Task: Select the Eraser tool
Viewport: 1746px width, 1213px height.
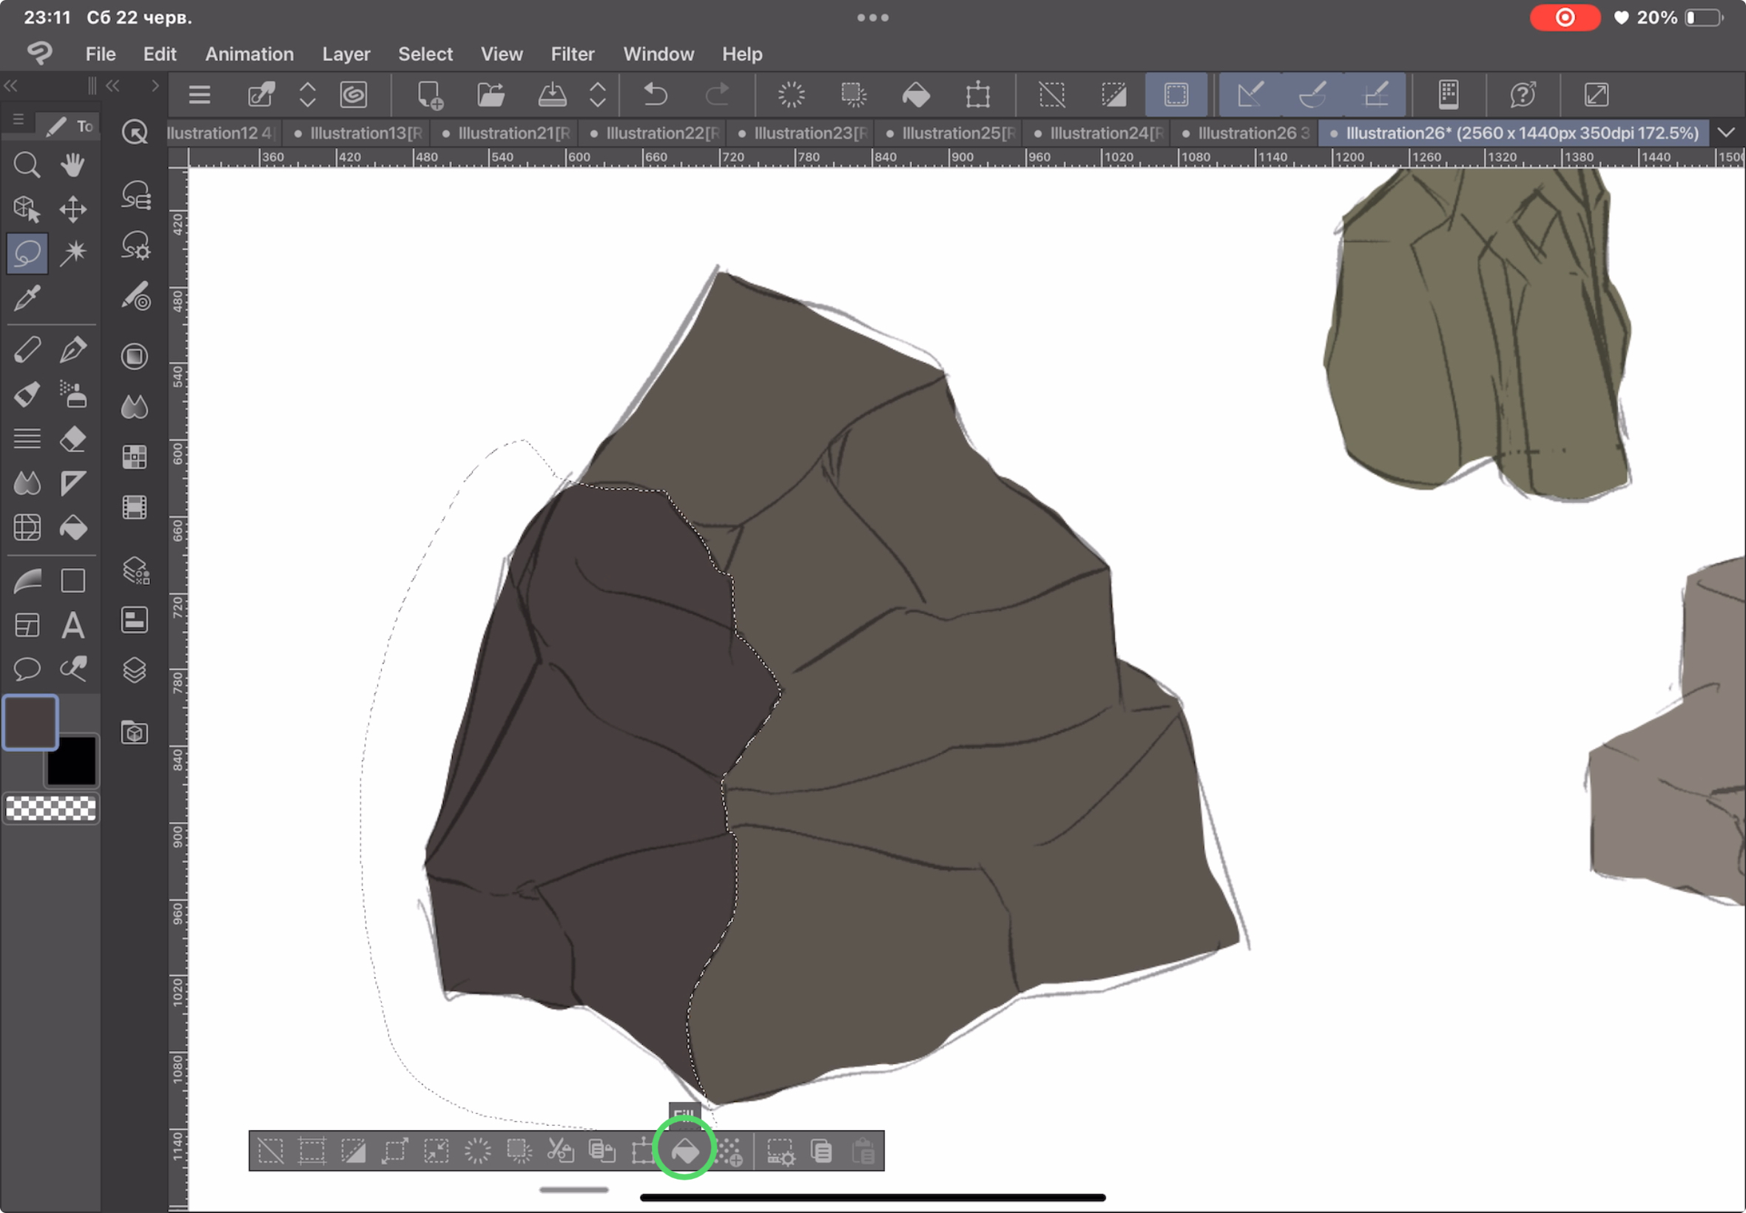Action: point(73,439)
